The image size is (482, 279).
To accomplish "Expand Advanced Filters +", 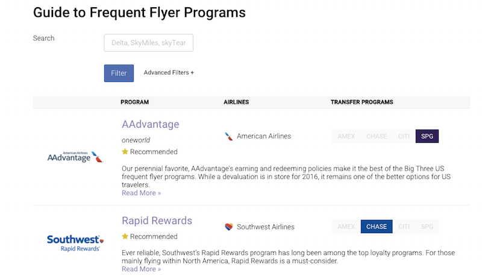I will click(169, 72).
